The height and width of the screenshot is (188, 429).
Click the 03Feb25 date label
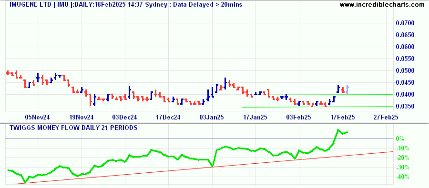(299, 118)
